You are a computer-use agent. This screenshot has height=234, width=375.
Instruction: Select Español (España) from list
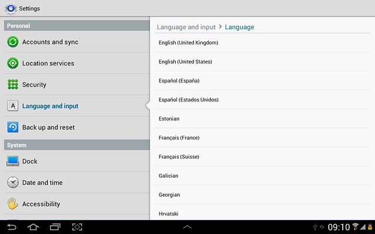click(x=262, y=81)
